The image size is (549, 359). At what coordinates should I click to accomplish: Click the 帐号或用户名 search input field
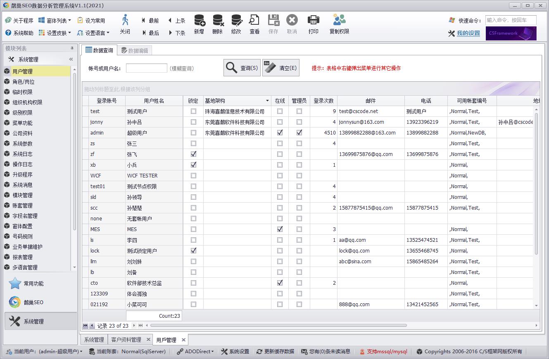pos(146,68)
